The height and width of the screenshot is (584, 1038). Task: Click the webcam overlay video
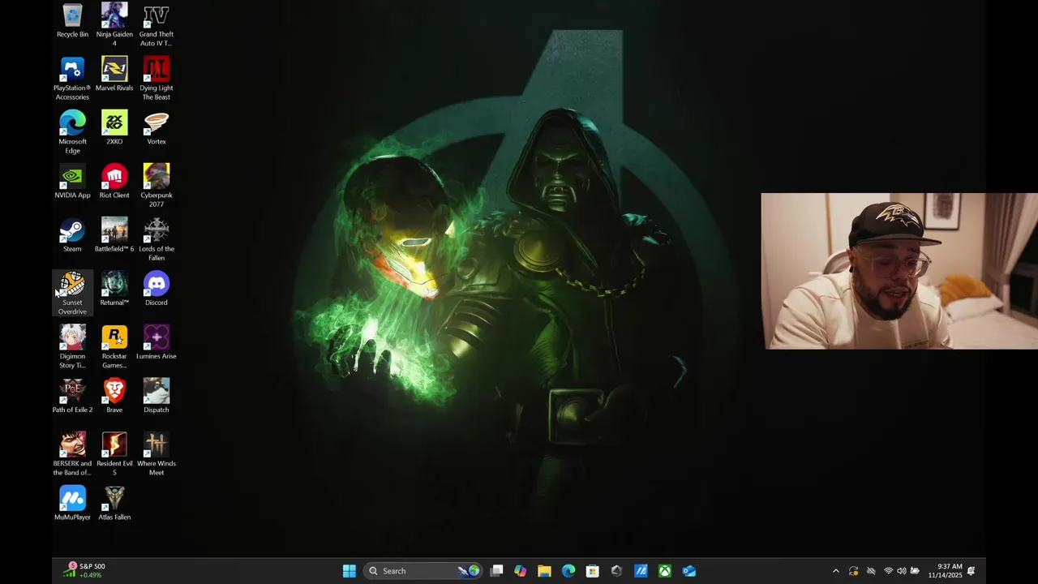[899, 271]
